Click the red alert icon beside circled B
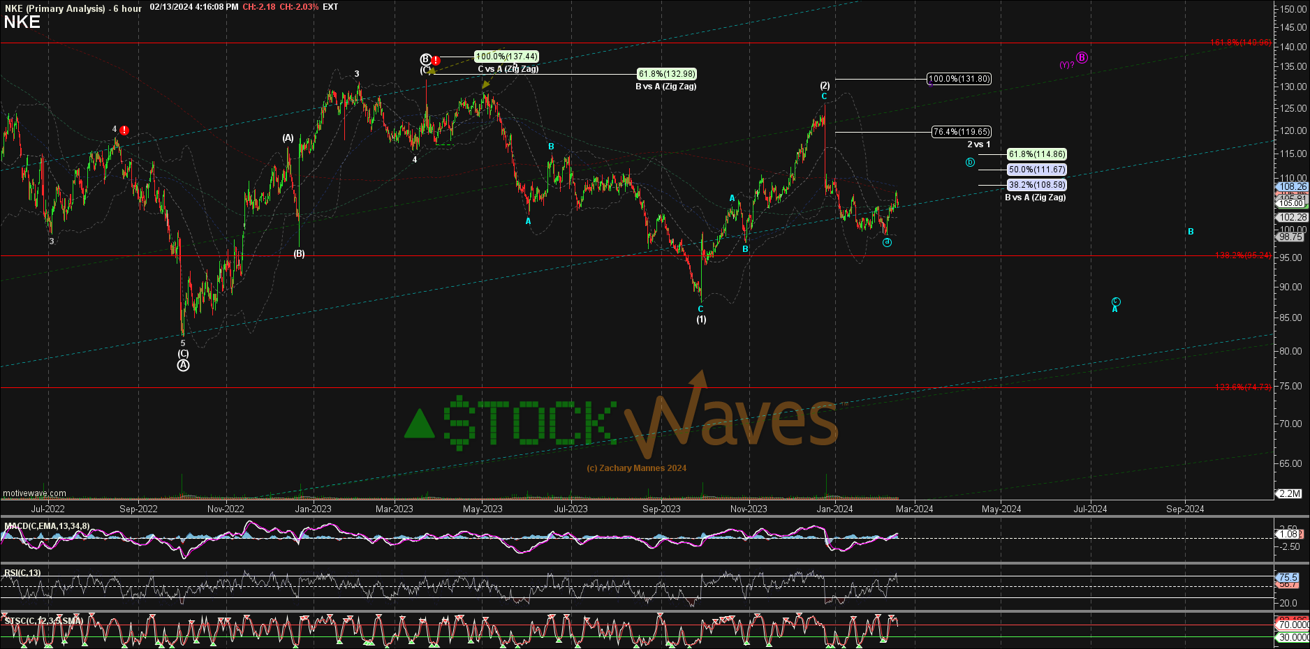The image size is (1310, 649). pyautogui.click(x=436, y=61)
